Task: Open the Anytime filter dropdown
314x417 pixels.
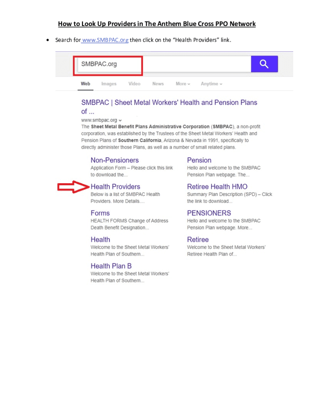Action: pyautogui.click(x=211, y=84)
